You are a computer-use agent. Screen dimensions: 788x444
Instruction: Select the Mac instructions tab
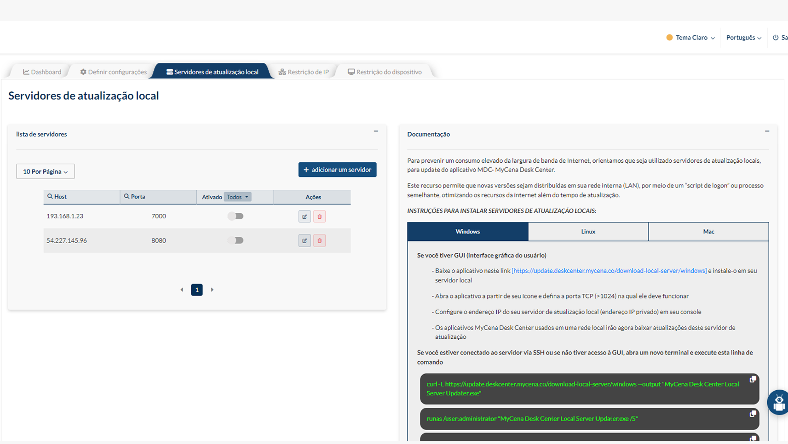[708, 232]
